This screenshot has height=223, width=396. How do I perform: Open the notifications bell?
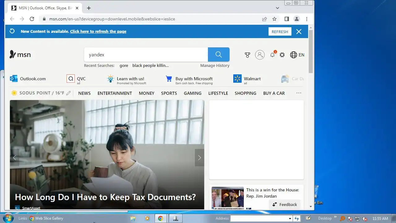(273, 55)
